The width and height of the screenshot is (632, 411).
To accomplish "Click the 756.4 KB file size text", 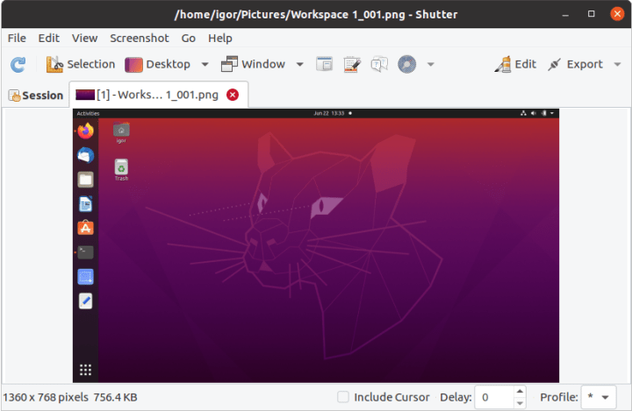I will (115, 397).
